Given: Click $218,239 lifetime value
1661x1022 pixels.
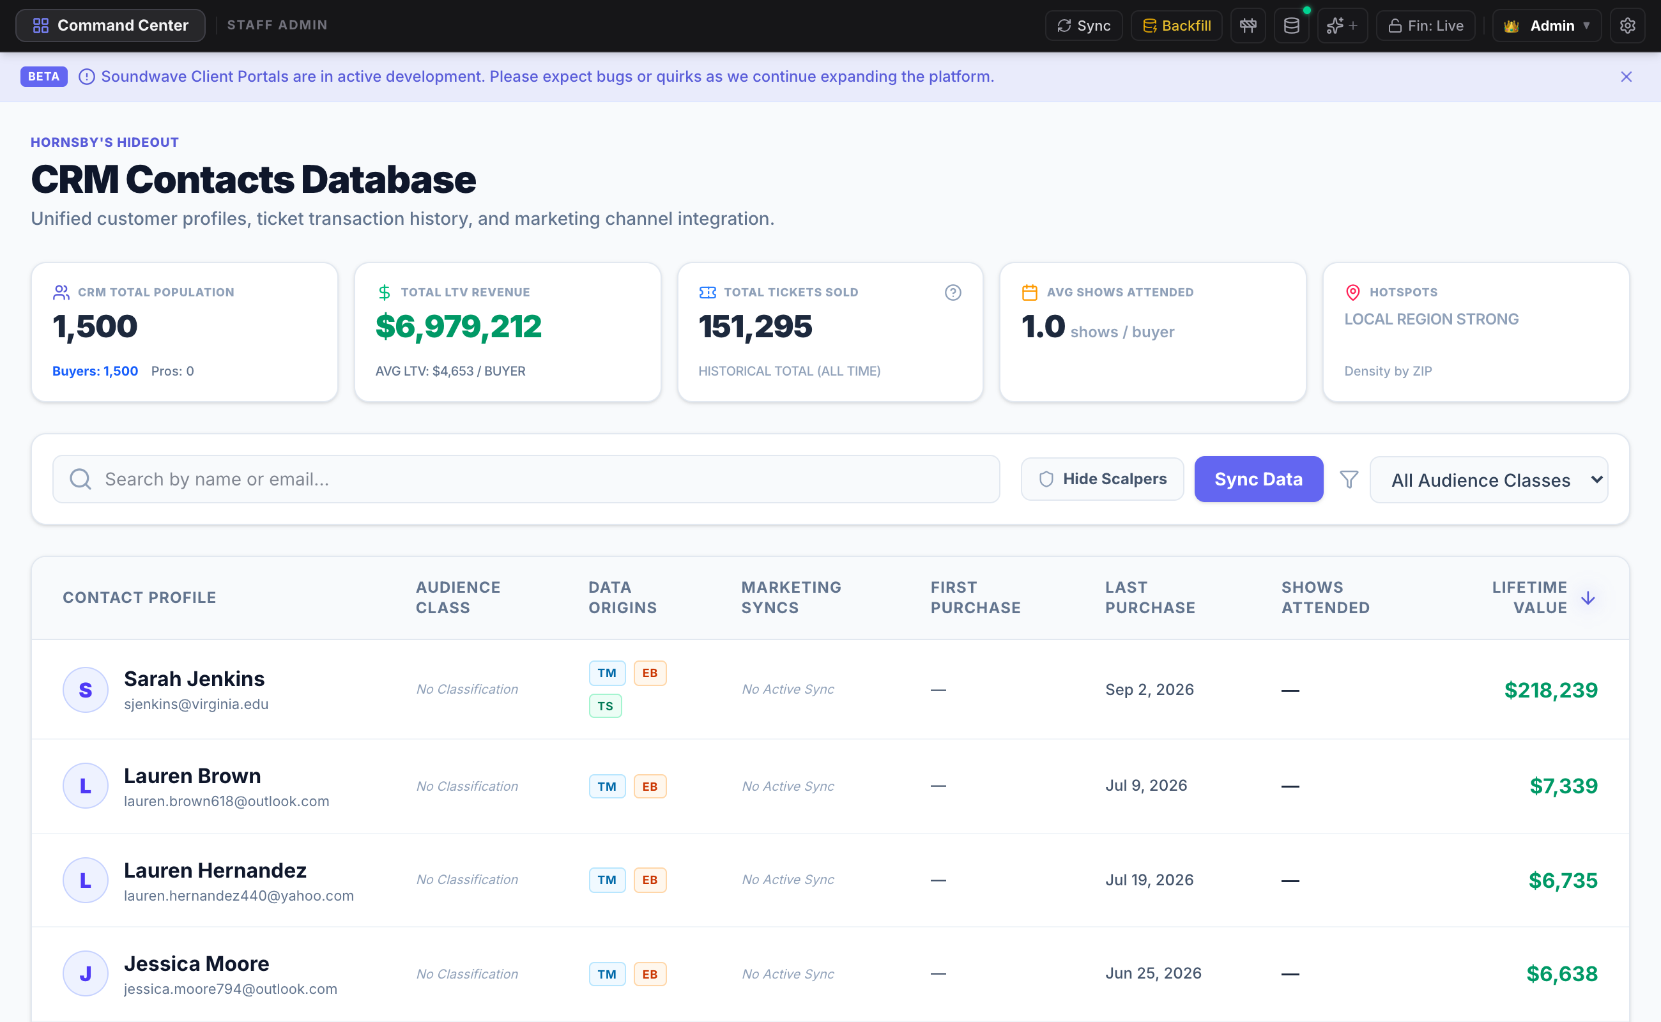Looking at the screenshot, I should click(x=1550, y=690).
